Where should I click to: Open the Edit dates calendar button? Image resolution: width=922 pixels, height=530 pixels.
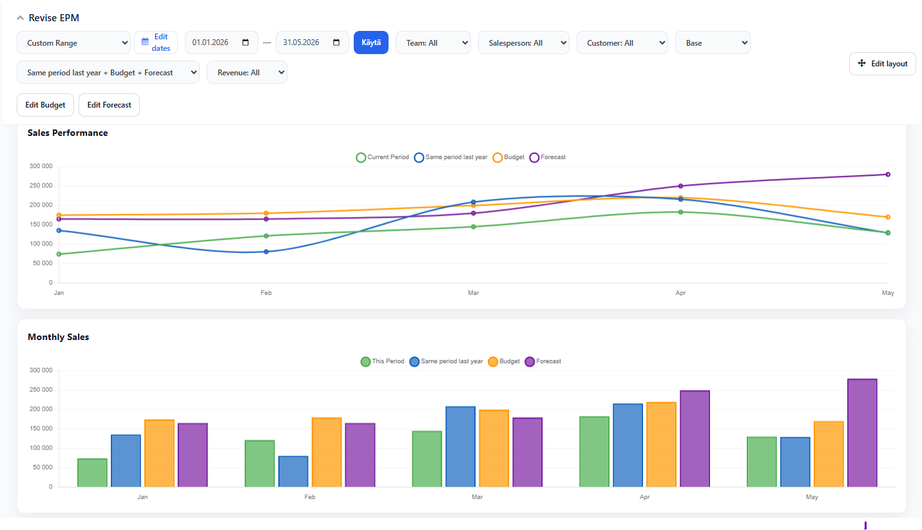156,43
